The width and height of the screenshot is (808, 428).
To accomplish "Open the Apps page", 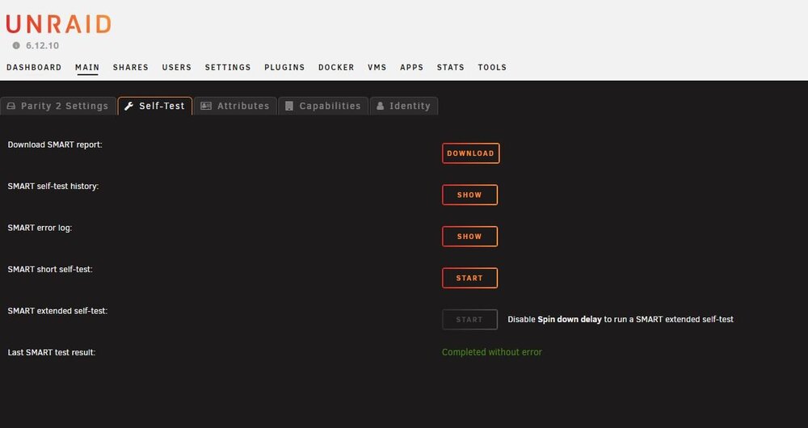I will [412, 67].
